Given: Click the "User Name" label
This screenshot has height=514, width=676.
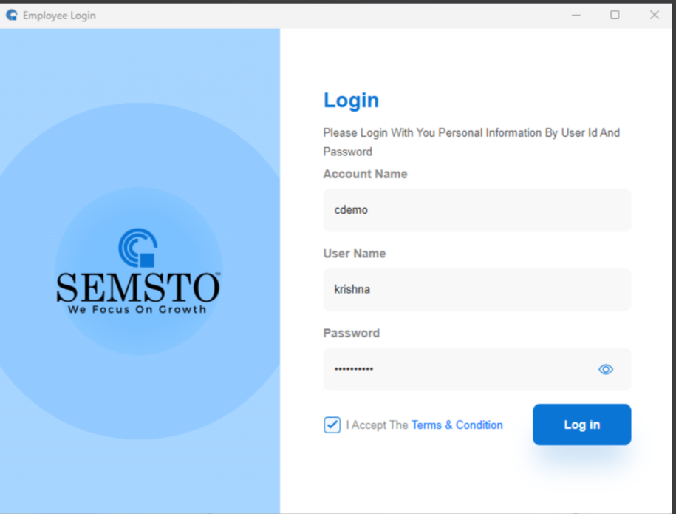Looking at the screenshot, I should (355, 254).
